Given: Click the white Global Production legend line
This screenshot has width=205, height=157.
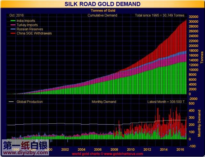Looking at the screenshot, I should tap(12, 102).
